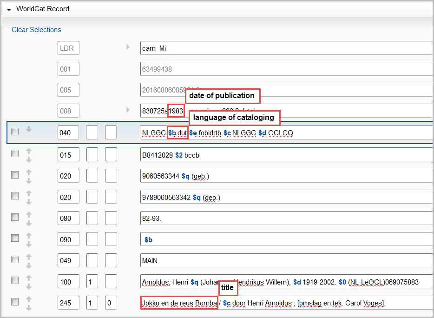Click the Clear Selections link
434x318 pixels.
36,30
